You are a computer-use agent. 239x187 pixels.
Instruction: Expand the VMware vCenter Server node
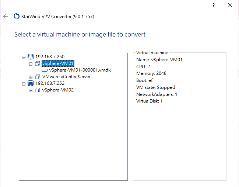[x=31, y=77]
